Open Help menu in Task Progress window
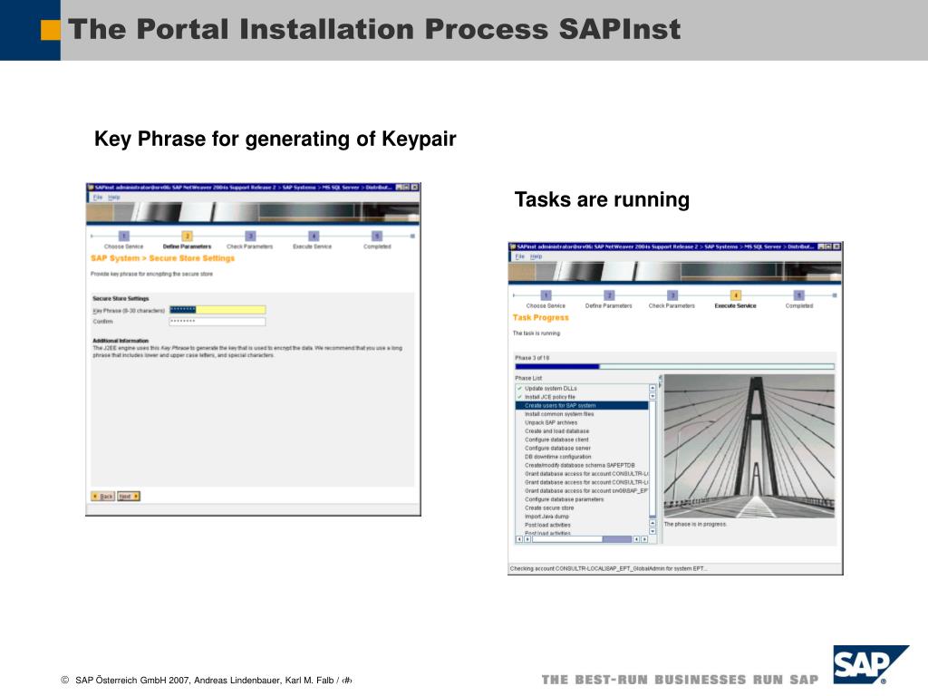 pyautogui.click(x=536, y=256)
